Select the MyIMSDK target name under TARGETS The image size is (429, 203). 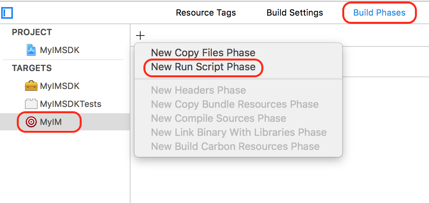coord(59,86)
